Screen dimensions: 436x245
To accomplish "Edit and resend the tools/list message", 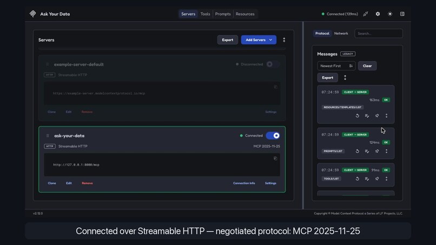I will [367, 179].
